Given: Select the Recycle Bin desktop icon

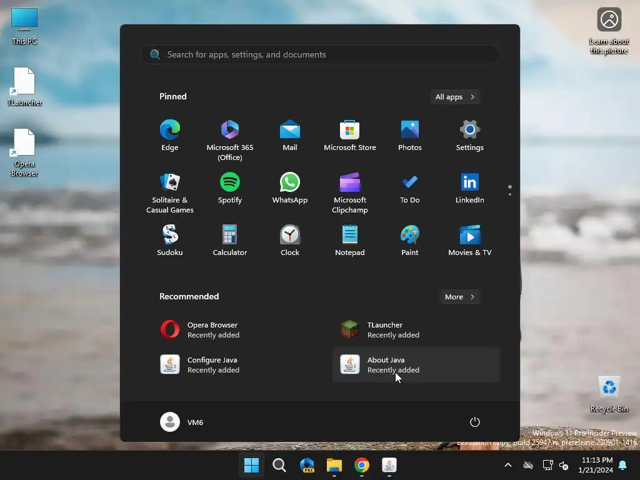Looking at the screenshot, I should [609, 394].
